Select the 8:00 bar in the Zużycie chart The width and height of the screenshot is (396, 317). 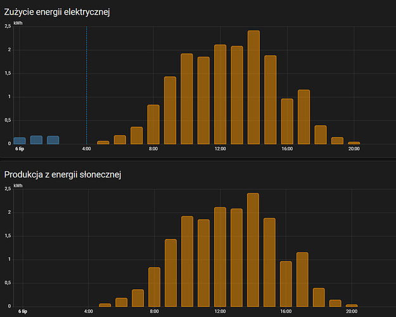tap(153, 124)
